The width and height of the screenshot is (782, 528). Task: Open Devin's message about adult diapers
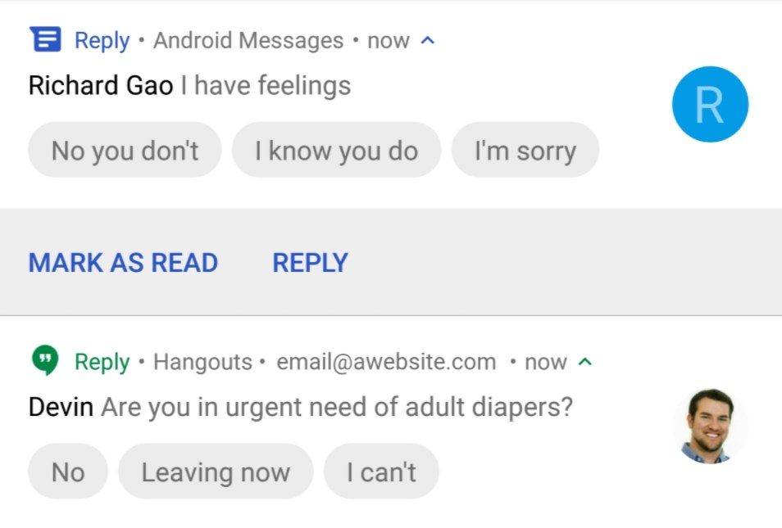pos(337,407)
